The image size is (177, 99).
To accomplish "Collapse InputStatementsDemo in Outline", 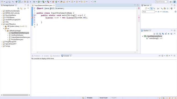I will 143,36.
